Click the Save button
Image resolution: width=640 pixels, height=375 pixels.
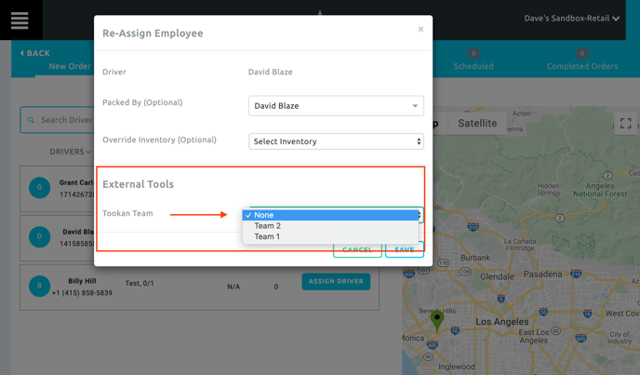click(405, 249)
